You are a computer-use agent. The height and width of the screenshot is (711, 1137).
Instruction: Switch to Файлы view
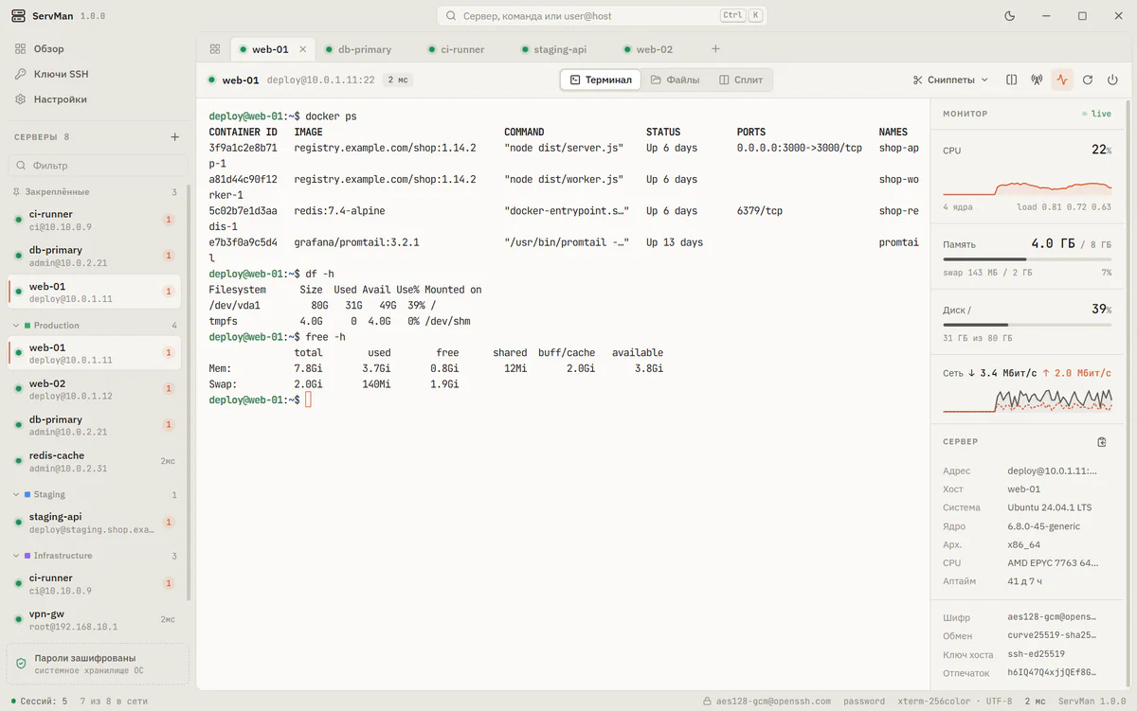coord(675,80)
